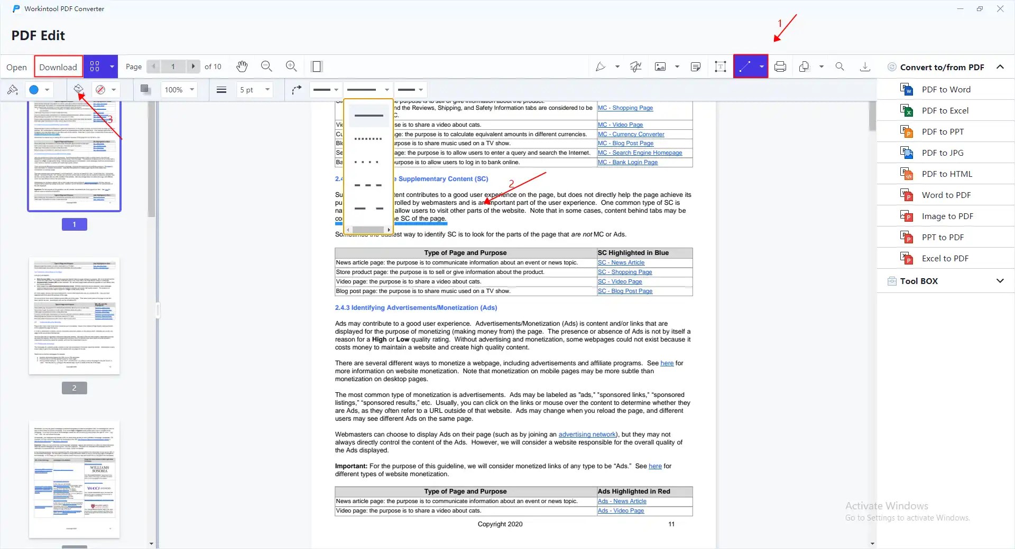Zoom in on the document
Viewport: 1015px width, 549px height.
291,67
